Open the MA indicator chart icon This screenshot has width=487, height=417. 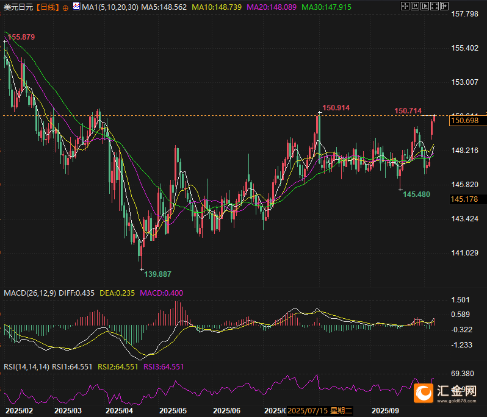[76, 6]
